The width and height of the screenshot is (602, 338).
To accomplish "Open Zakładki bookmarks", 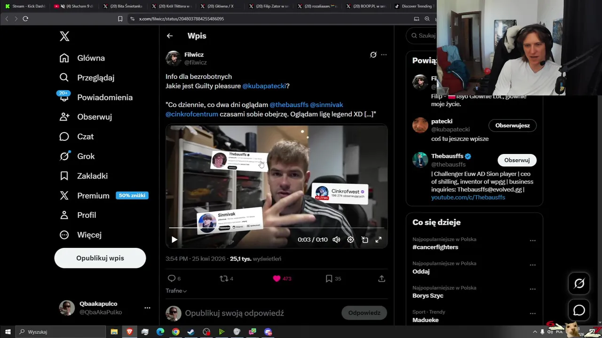I will point(84,176).
